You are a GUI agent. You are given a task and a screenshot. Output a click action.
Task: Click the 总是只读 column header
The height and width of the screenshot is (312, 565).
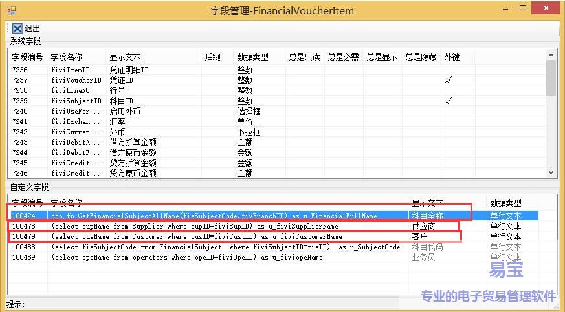[x=304, y=57]
